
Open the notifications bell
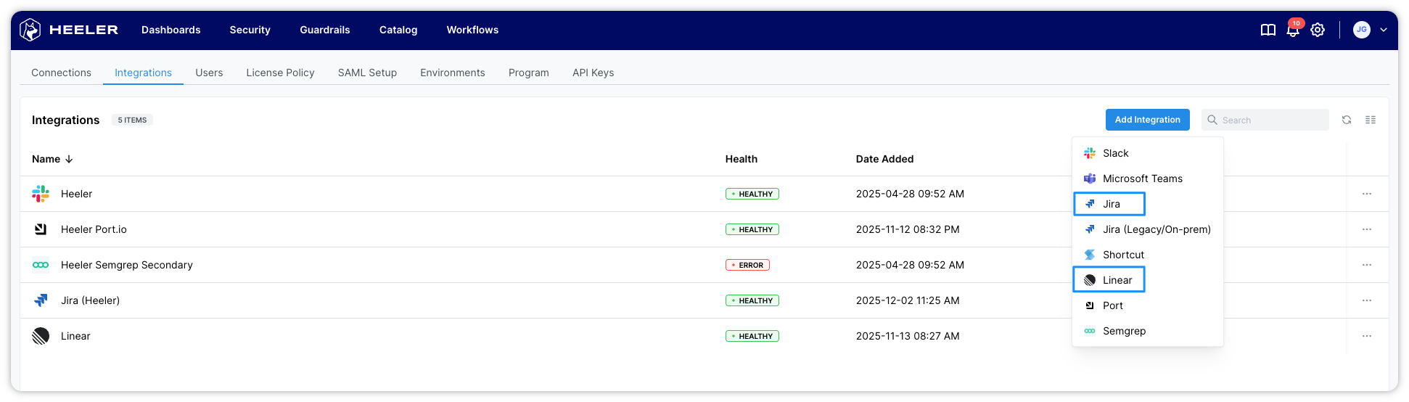[x=1292, y=30]
